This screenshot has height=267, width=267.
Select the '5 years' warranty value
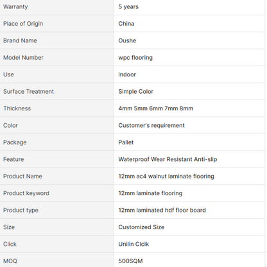128,7
